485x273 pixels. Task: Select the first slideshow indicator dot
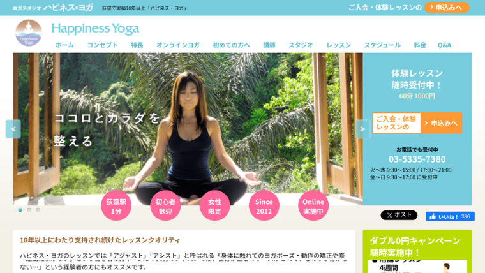(20, 210)
